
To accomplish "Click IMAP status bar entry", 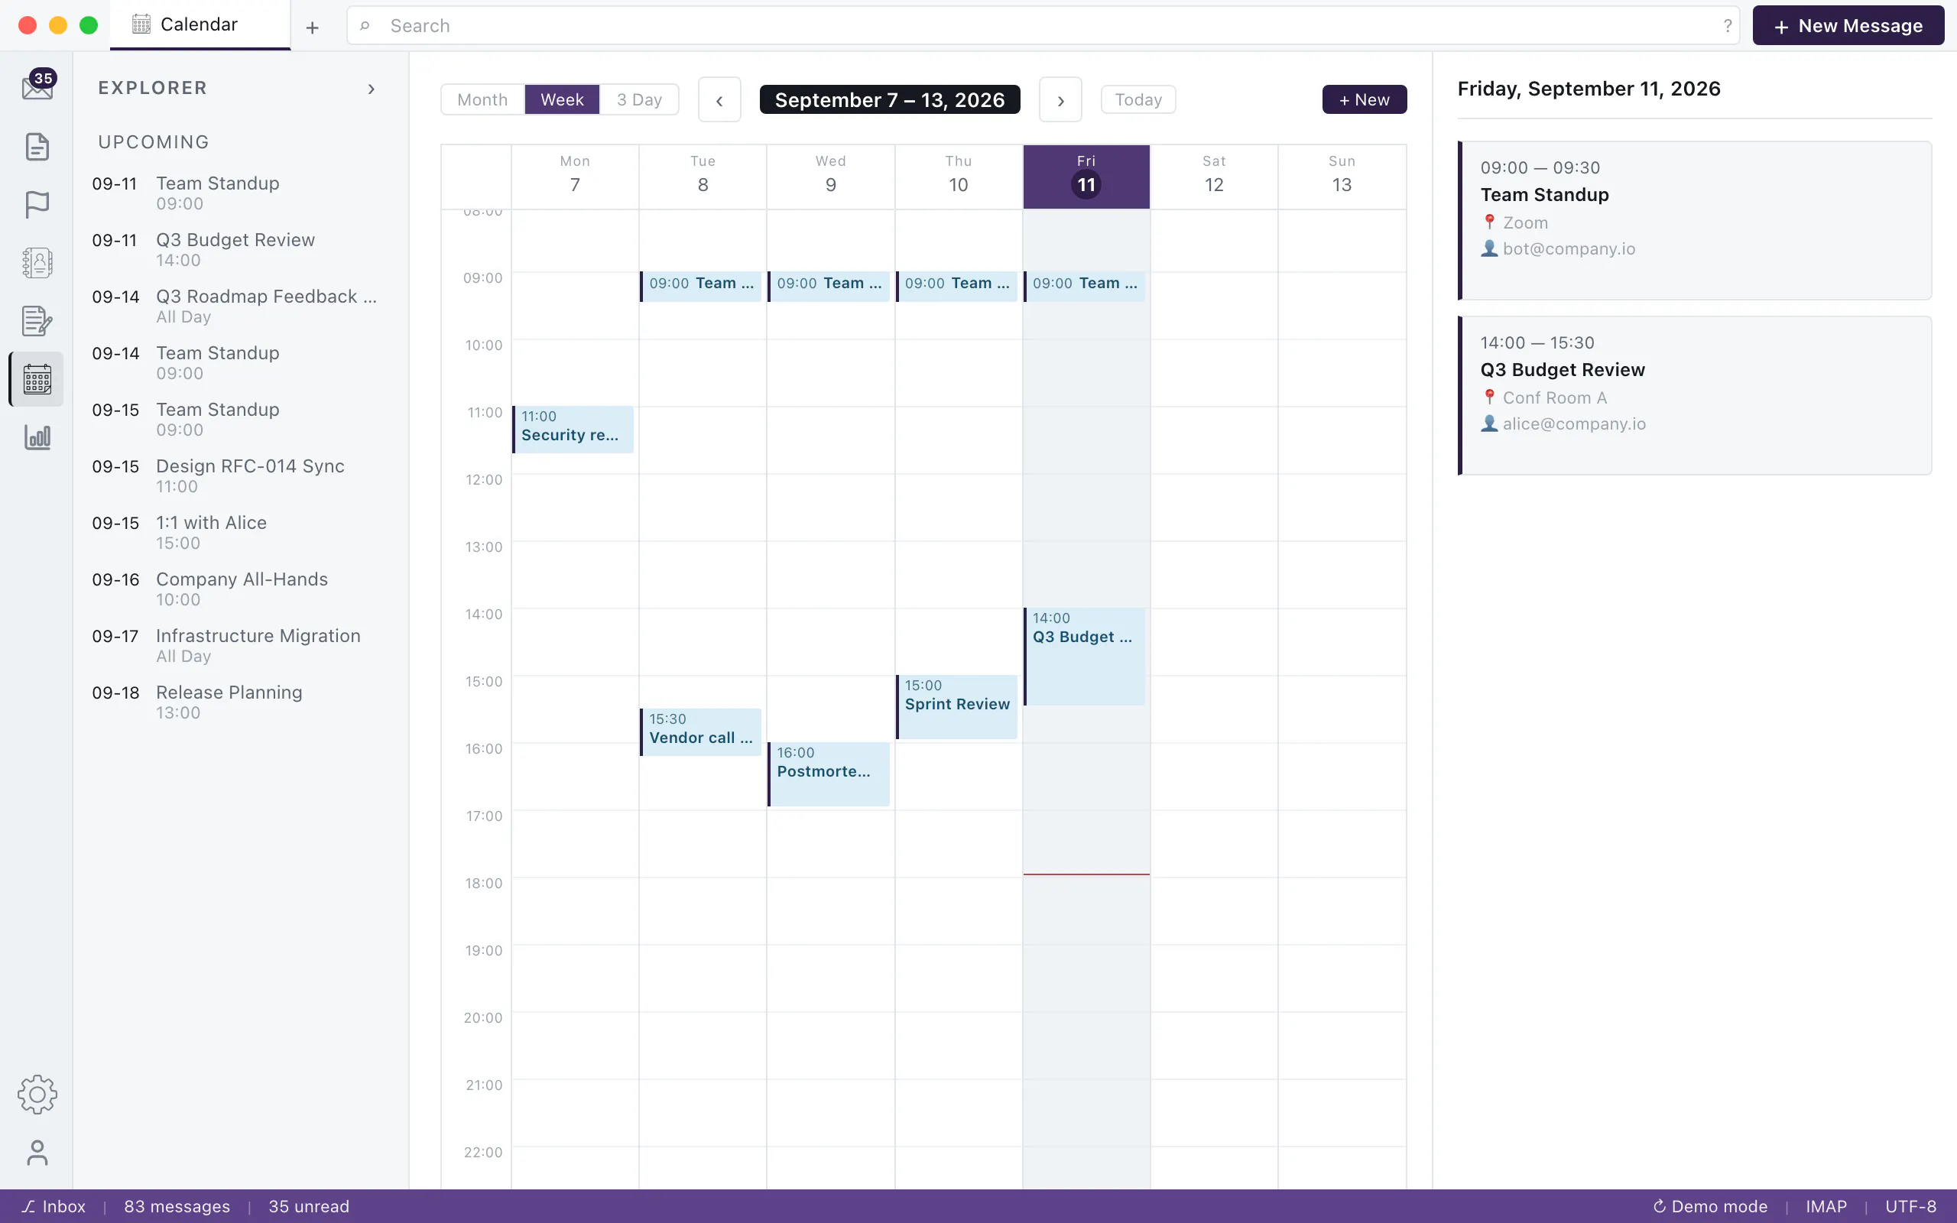I will pyautogui.click(x=1826, y=1206).
